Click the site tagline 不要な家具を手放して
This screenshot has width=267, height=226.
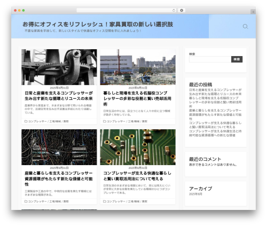click(83, 31)
